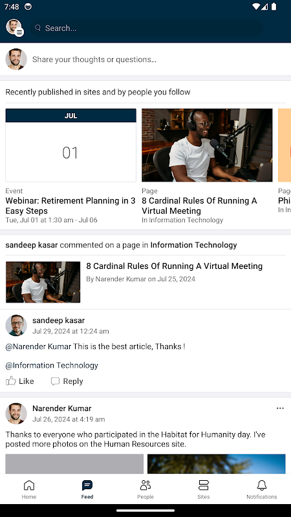This screenshot has width=291, height=517.
Task: Open Notifications bell
Action: point(262,489)
